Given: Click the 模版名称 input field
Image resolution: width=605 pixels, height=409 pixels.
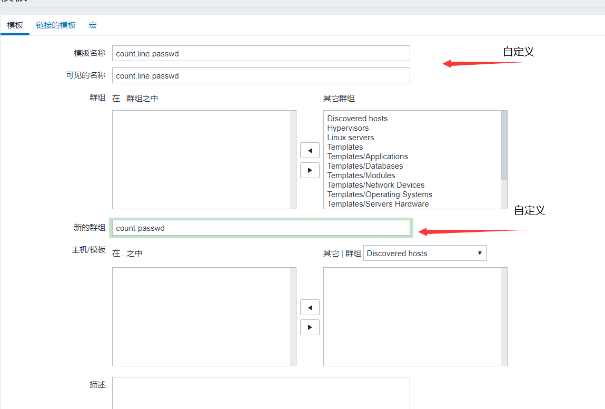Looking at the screenshot, I should coord(261,53).
